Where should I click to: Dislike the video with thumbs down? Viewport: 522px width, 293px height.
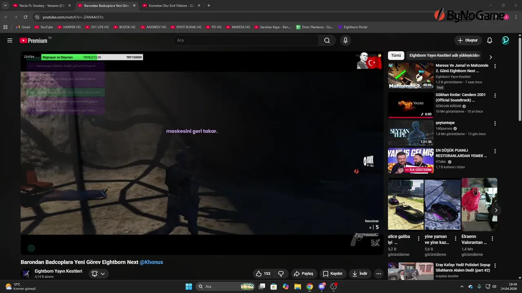pos(281,274)
